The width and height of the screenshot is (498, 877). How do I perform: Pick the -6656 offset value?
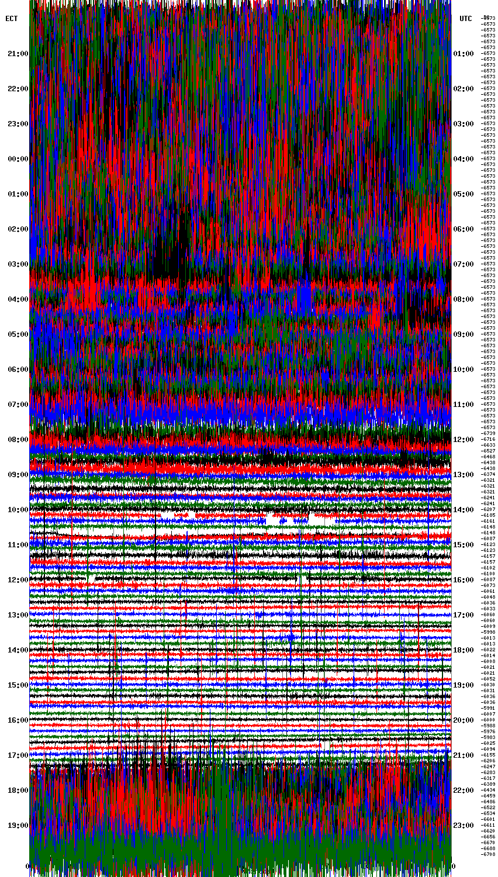(x=488, y=837)
